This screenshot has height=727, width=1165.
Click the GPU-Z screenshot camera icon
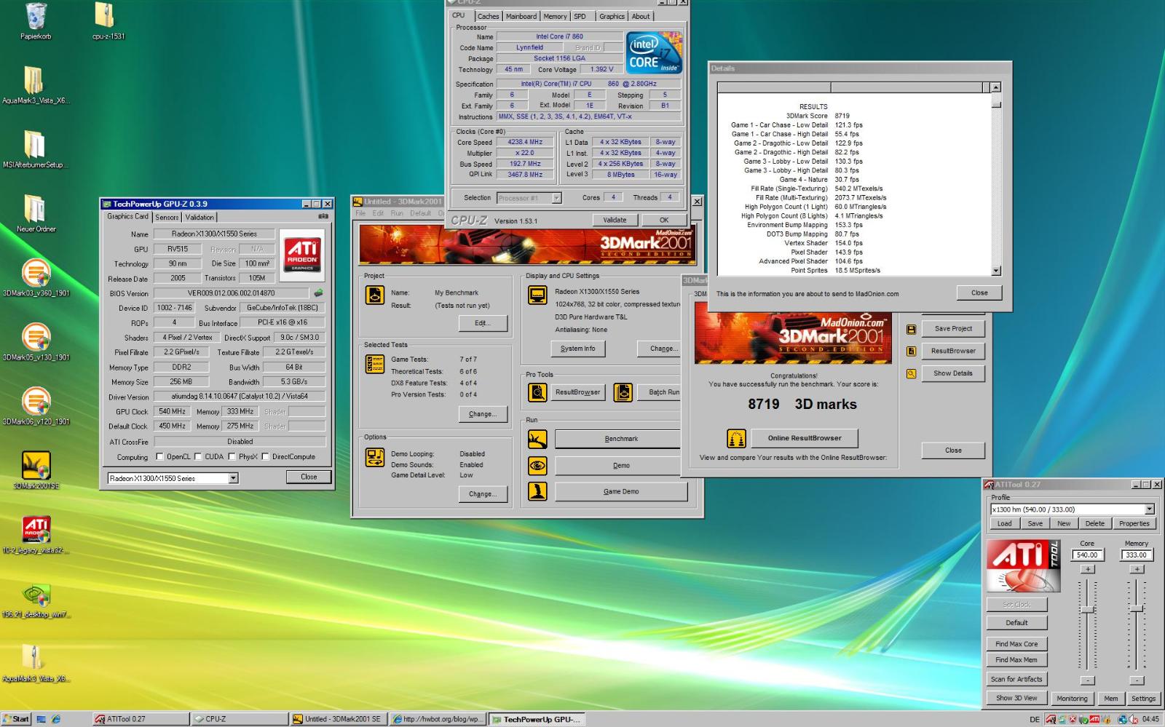[323, 216]
